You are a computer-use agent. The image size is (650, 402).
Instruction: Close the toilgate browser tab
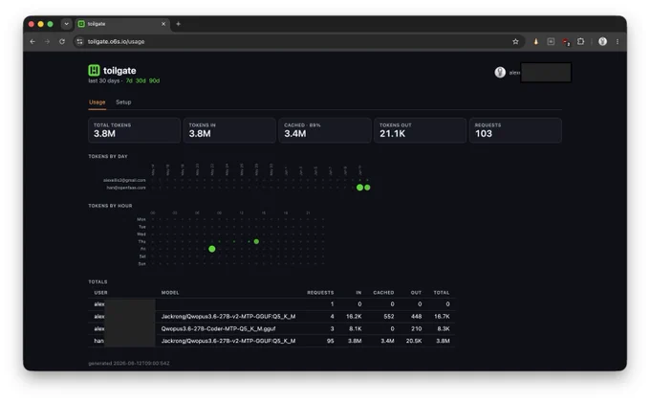click(163, 24)
